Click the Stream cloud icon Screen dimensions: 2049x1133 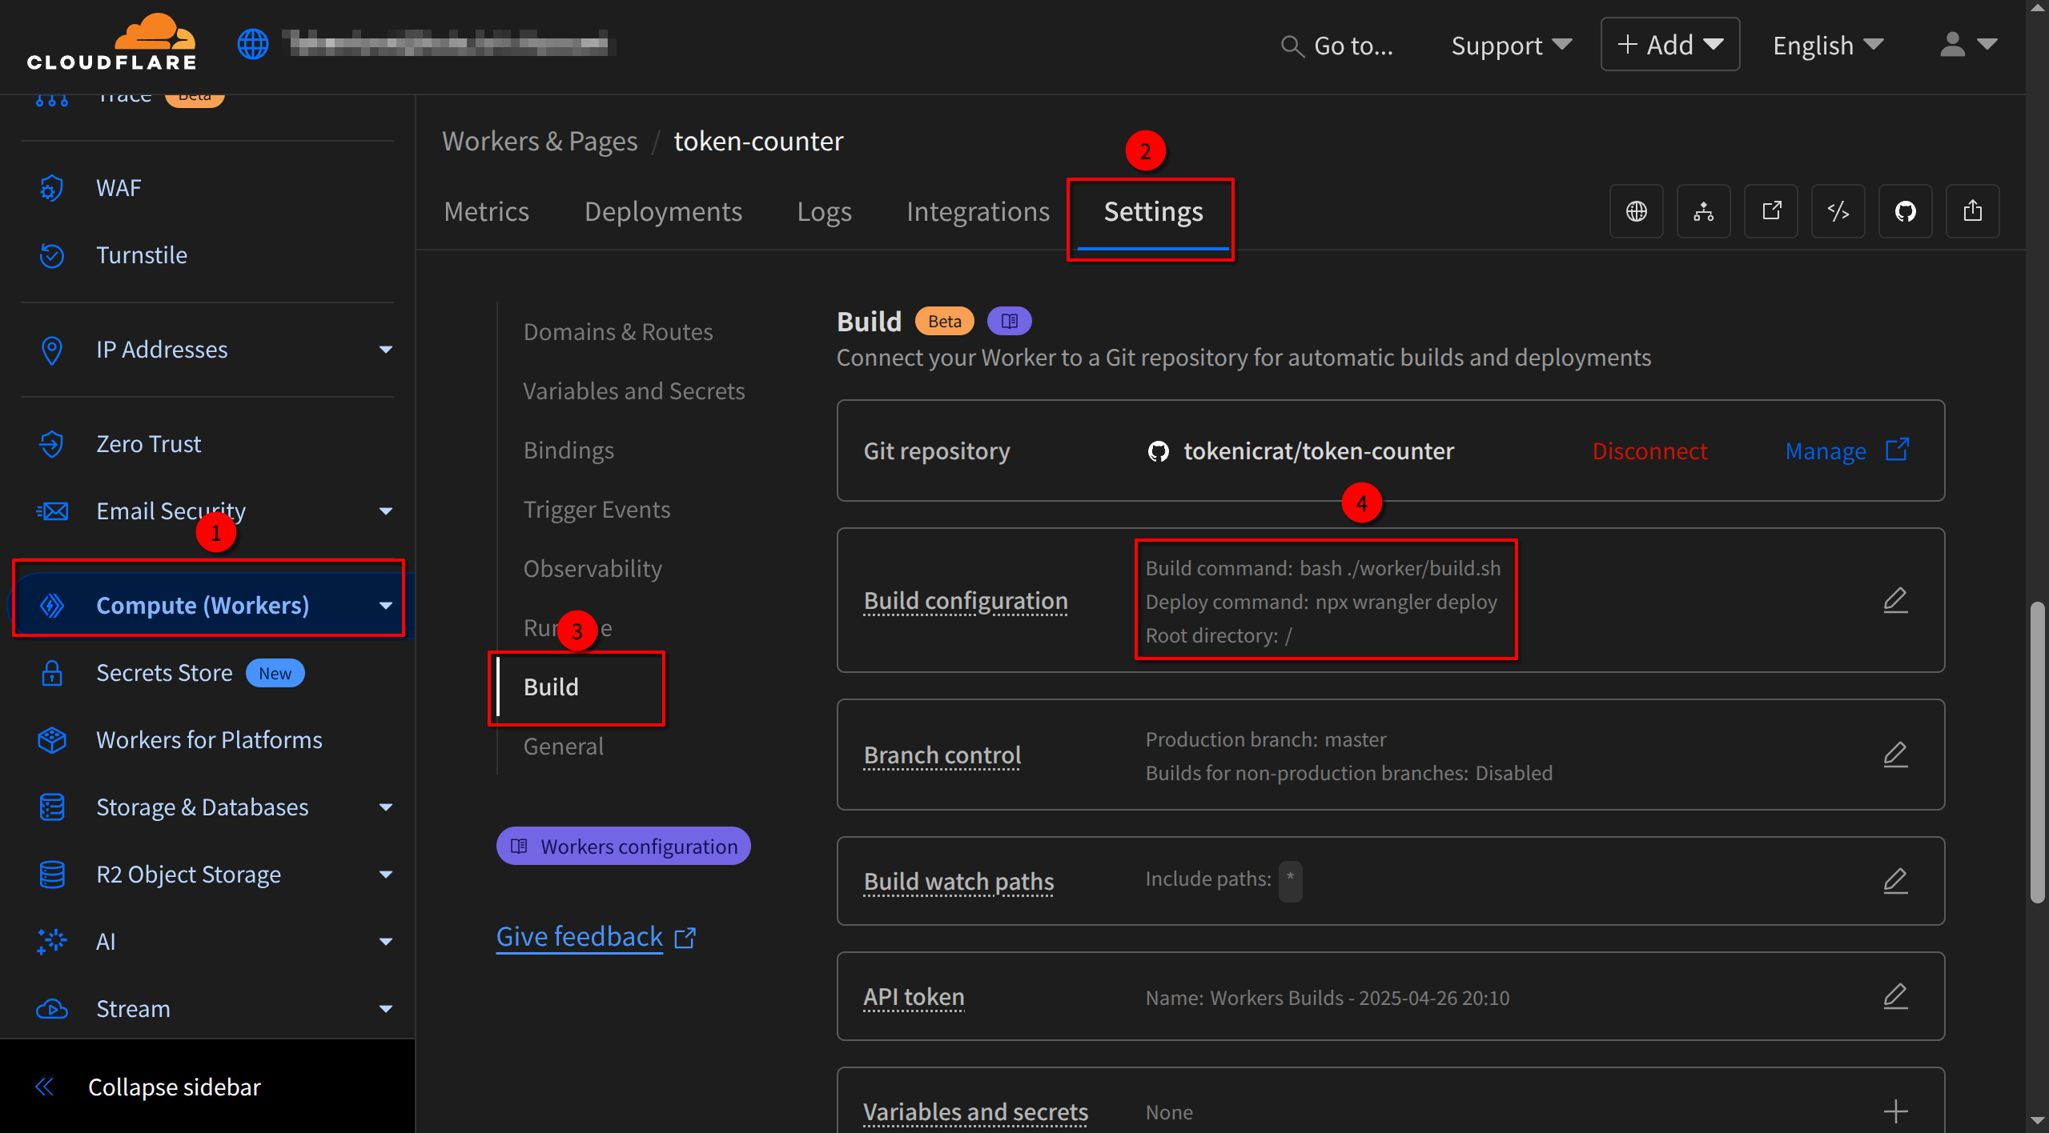(x=52, y=1009)
